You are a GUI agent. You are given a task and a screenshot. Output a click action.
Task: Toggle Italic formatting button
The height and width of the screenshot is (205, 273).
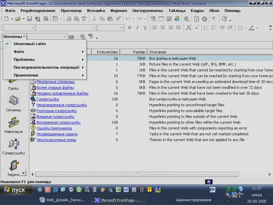(137, 28)
